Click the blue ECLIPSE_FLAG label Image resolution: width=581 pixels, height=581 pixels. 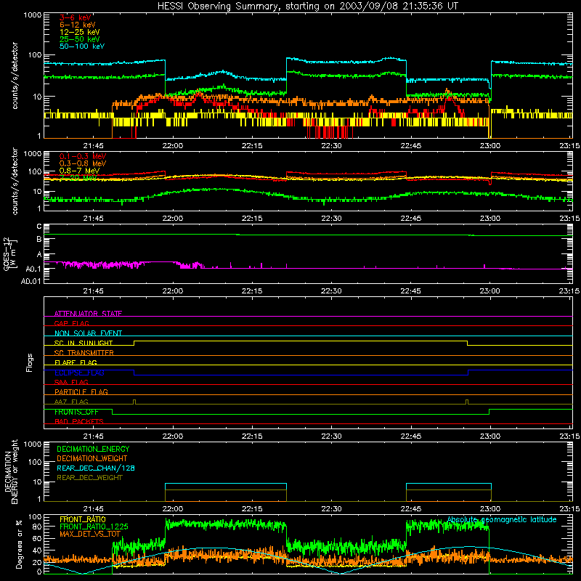point(79,373)
